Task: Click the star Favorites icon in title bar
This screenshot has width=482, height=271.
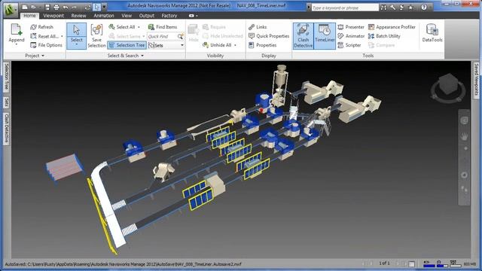Action: [410, 8]
